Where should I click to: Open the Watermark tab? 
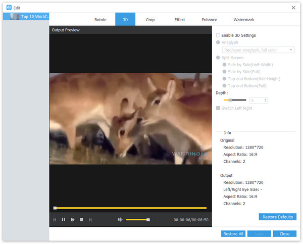coord(243,20)
